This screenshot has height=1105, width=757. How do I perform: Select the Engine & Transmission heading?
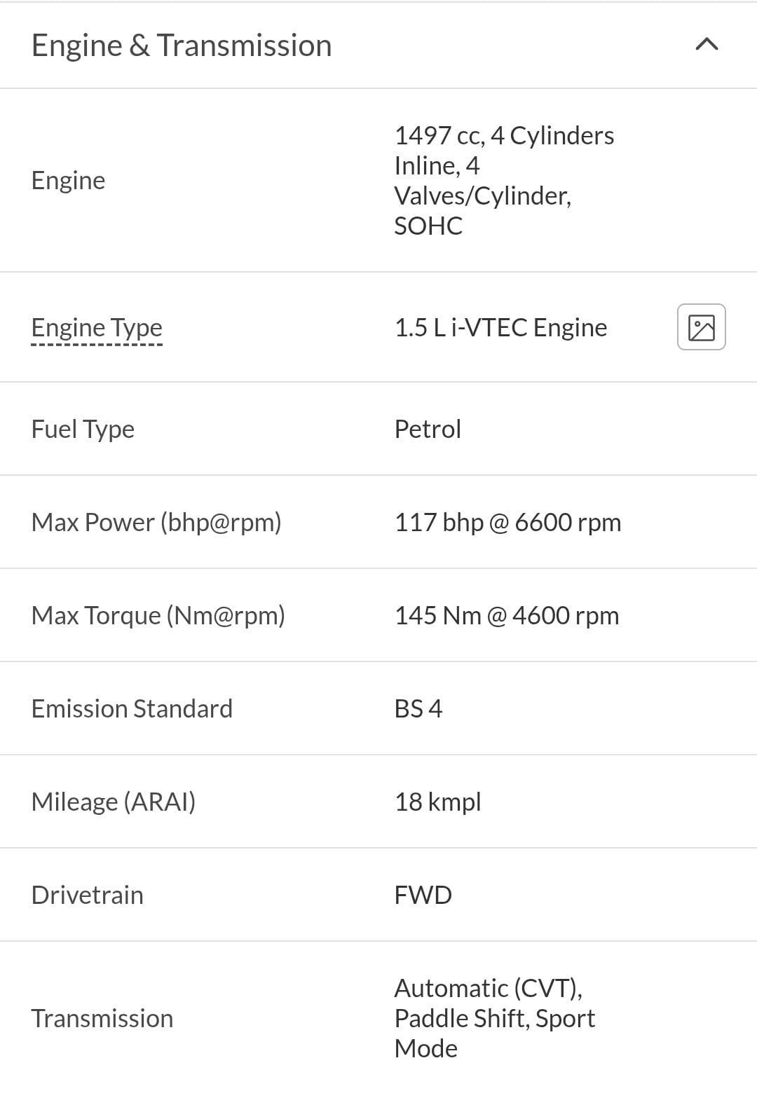pyautogui.click(x=182, y=46)
